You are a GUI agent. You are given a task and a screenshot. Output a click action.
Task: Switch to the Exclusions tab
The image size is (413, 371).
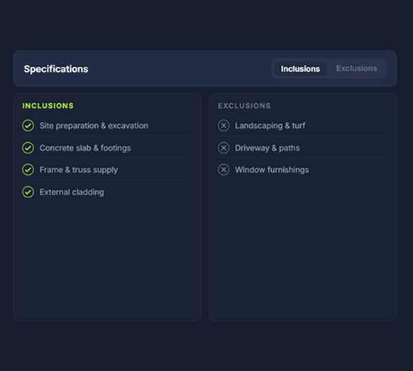[x=356, y=69]
